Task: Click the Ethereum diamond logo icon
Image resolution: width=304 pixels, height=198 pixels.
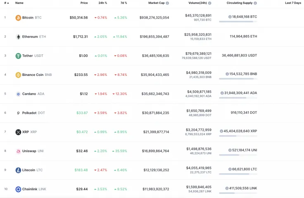Action: (x=18, y=37)
